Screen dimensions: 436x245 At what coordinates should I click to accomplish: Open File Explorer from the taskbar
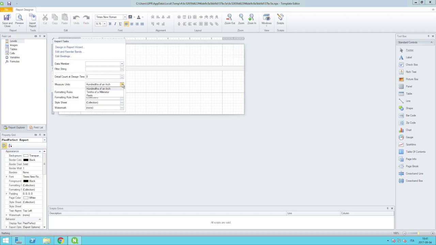46,241
